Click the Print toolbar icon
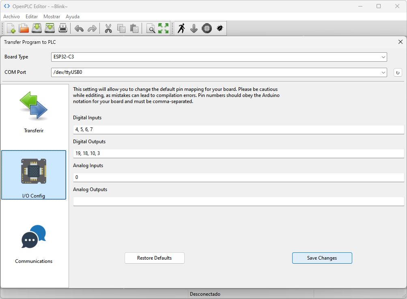This screenshot has width=407, height=299. coord(63,28)
